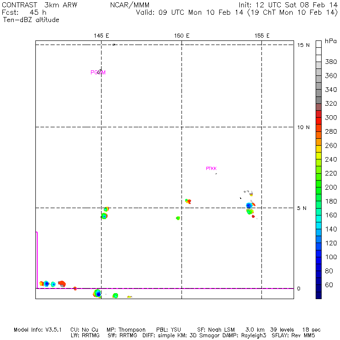Click the '39 levels' text
340x340 pixels.
(x=282, y=330)
